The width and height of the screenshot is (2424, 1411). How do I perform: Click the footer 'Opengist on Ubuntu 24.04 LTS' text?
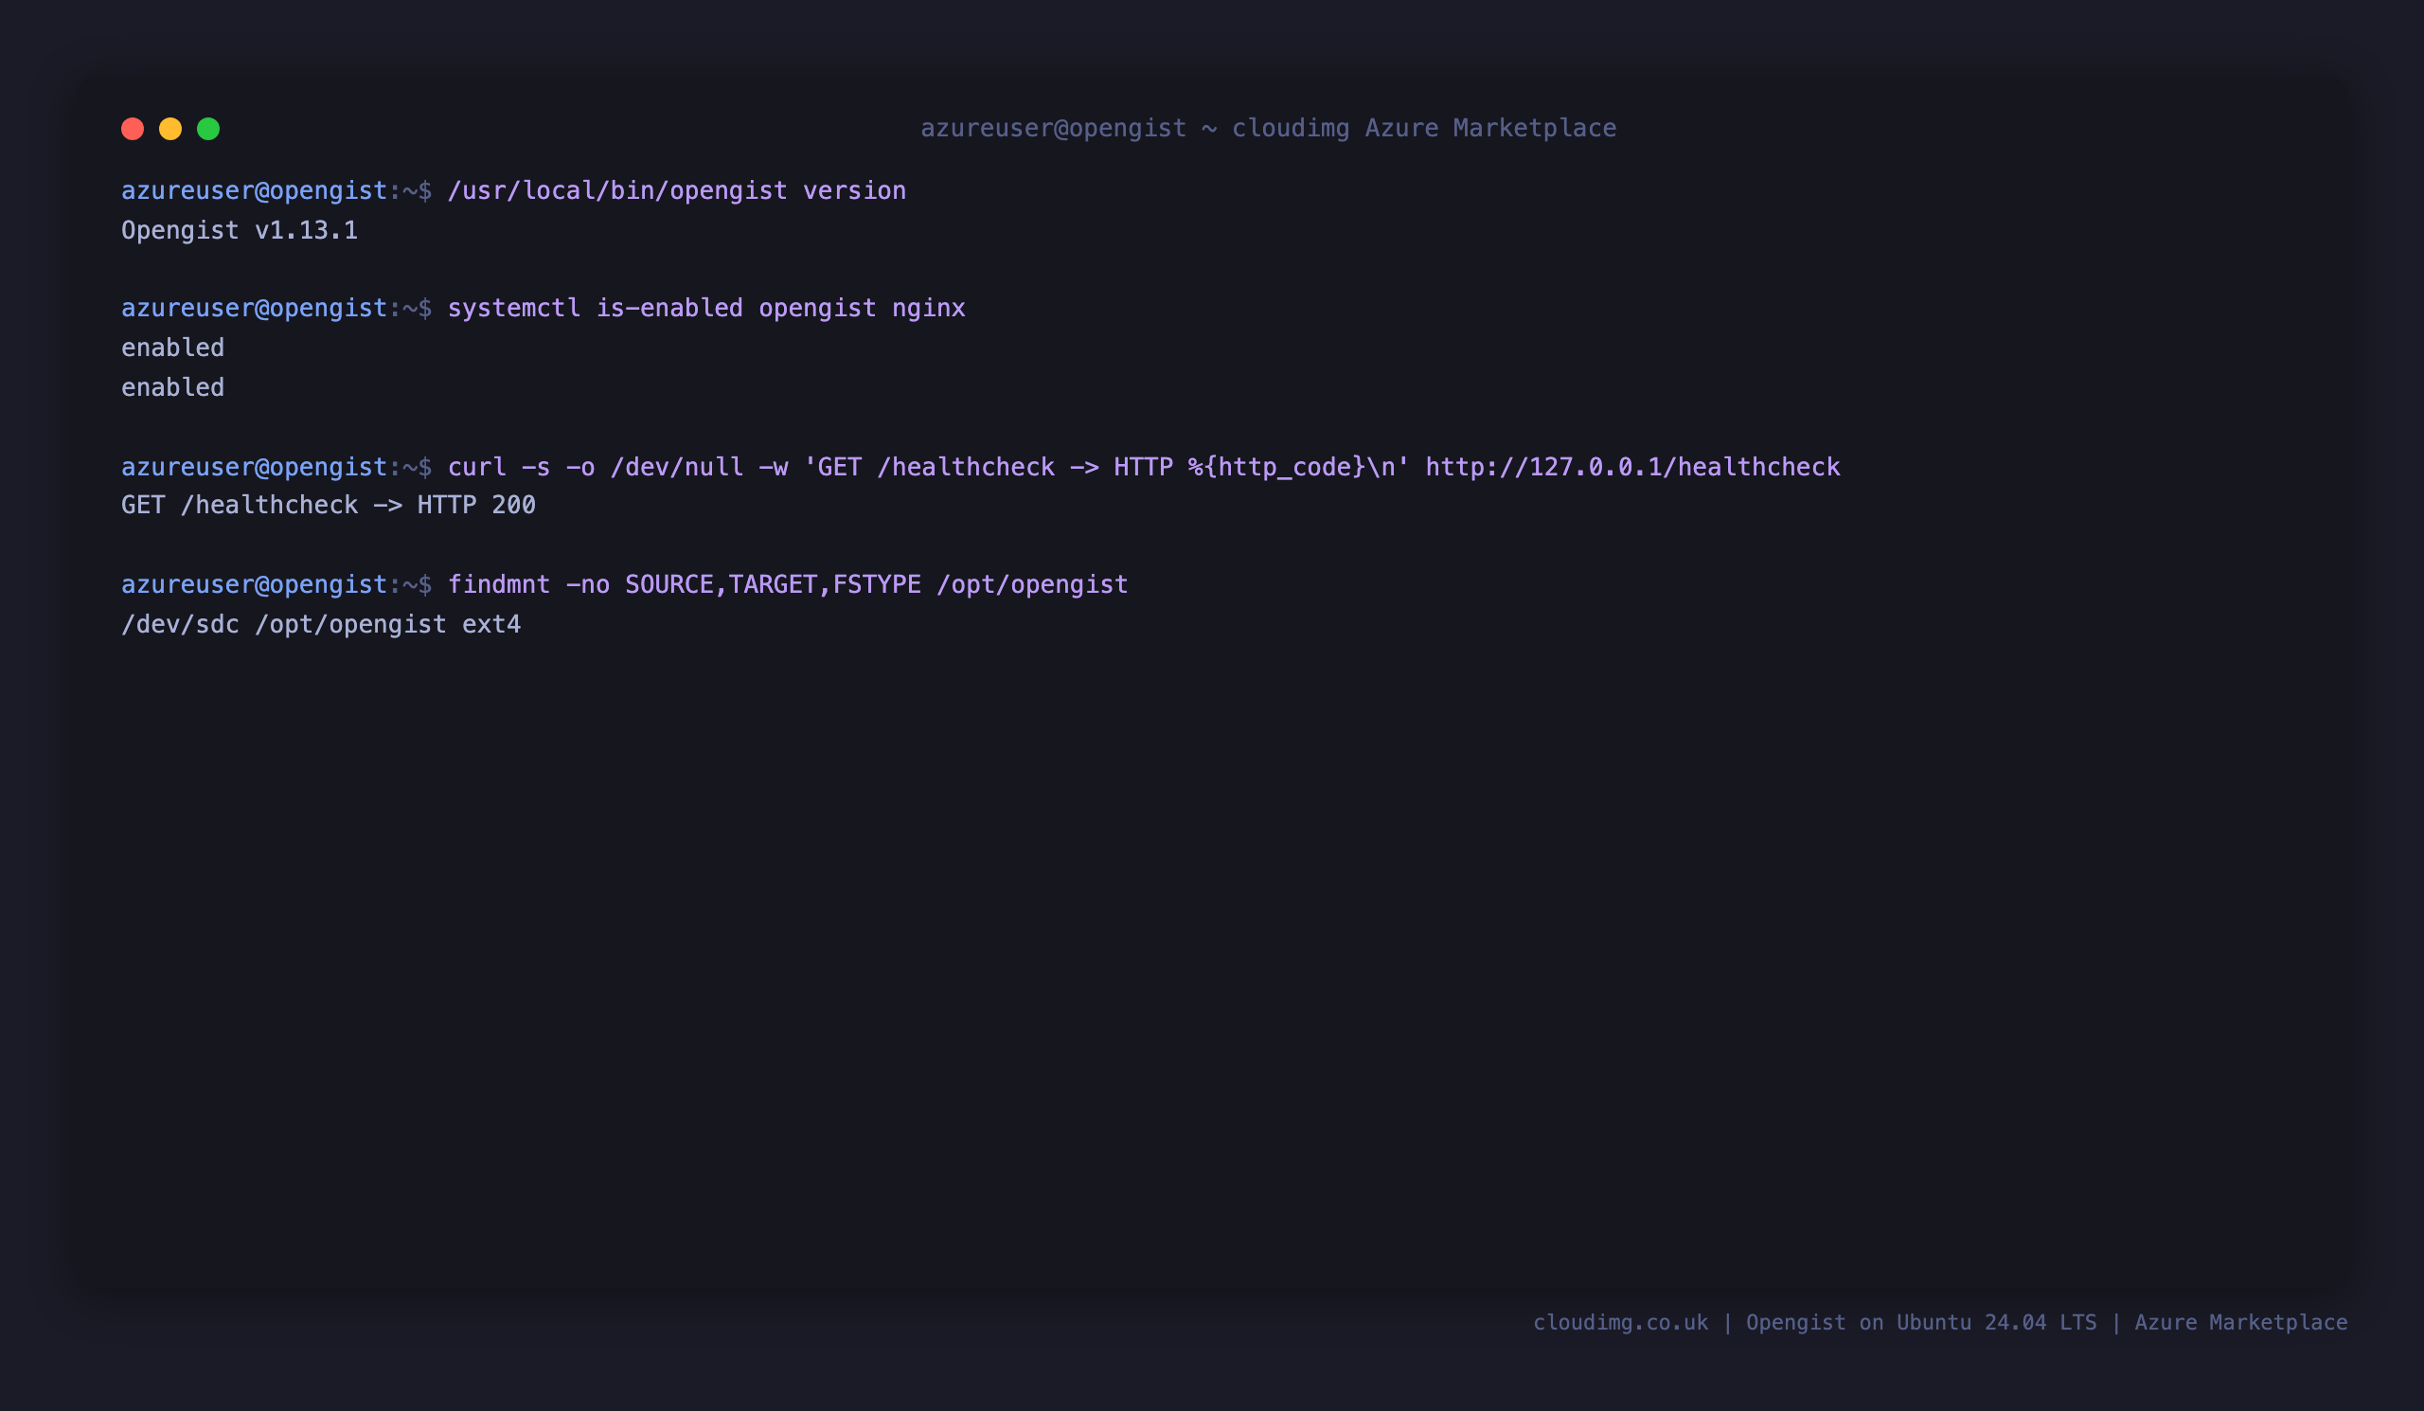coord(1921,1323)
